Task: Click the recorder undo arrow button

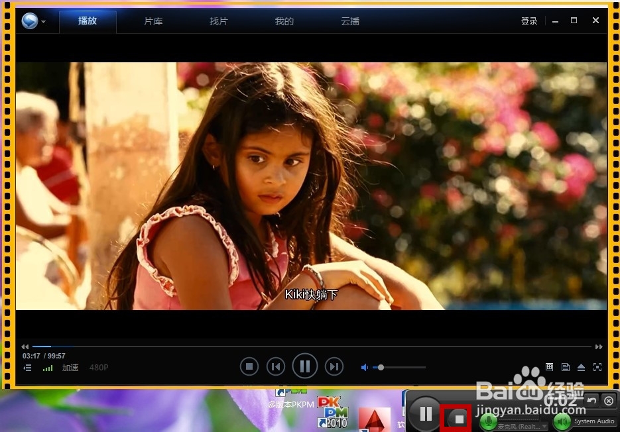Action: tap(592, 401)
